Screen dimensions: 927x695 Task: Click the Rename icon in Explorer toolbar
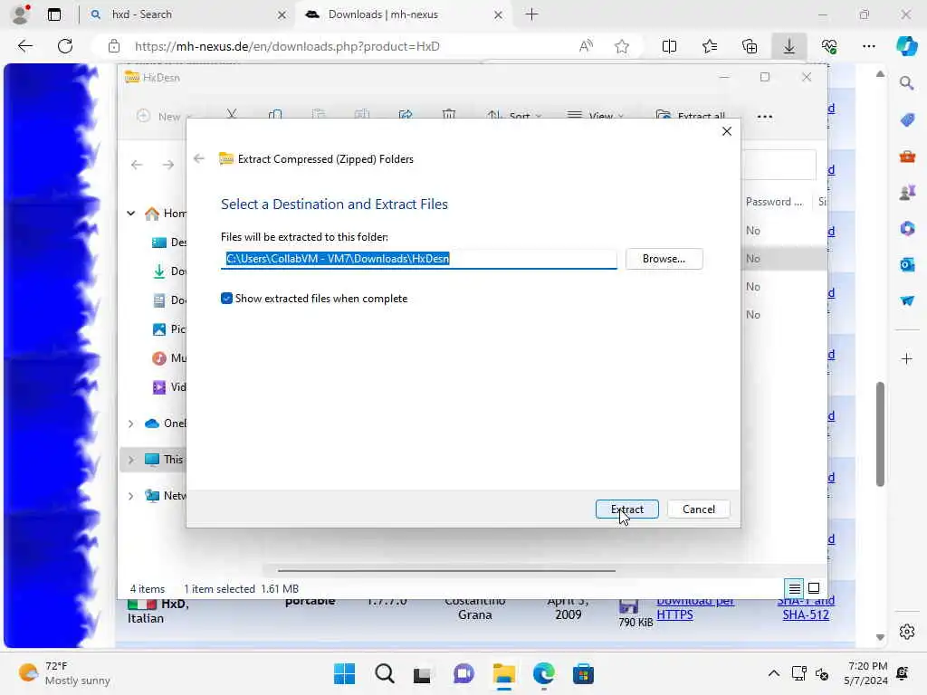click(362, 115)
